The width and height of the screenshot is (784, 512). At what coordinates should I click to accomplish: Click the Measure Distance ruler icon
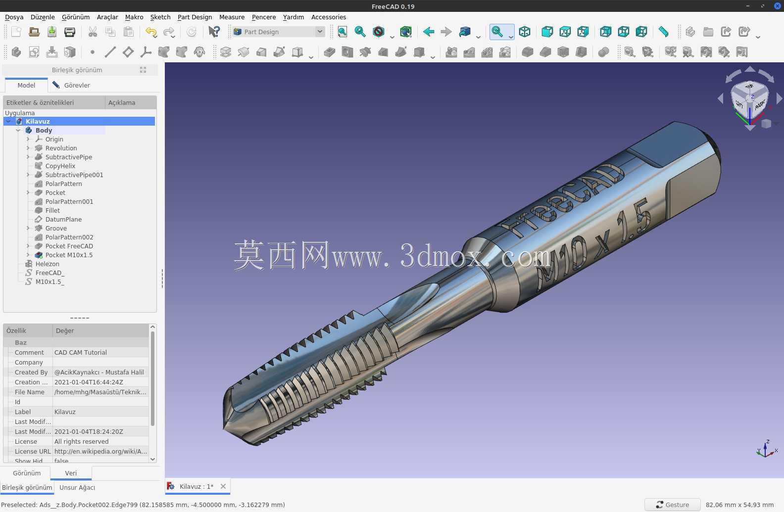pos(664,32)
